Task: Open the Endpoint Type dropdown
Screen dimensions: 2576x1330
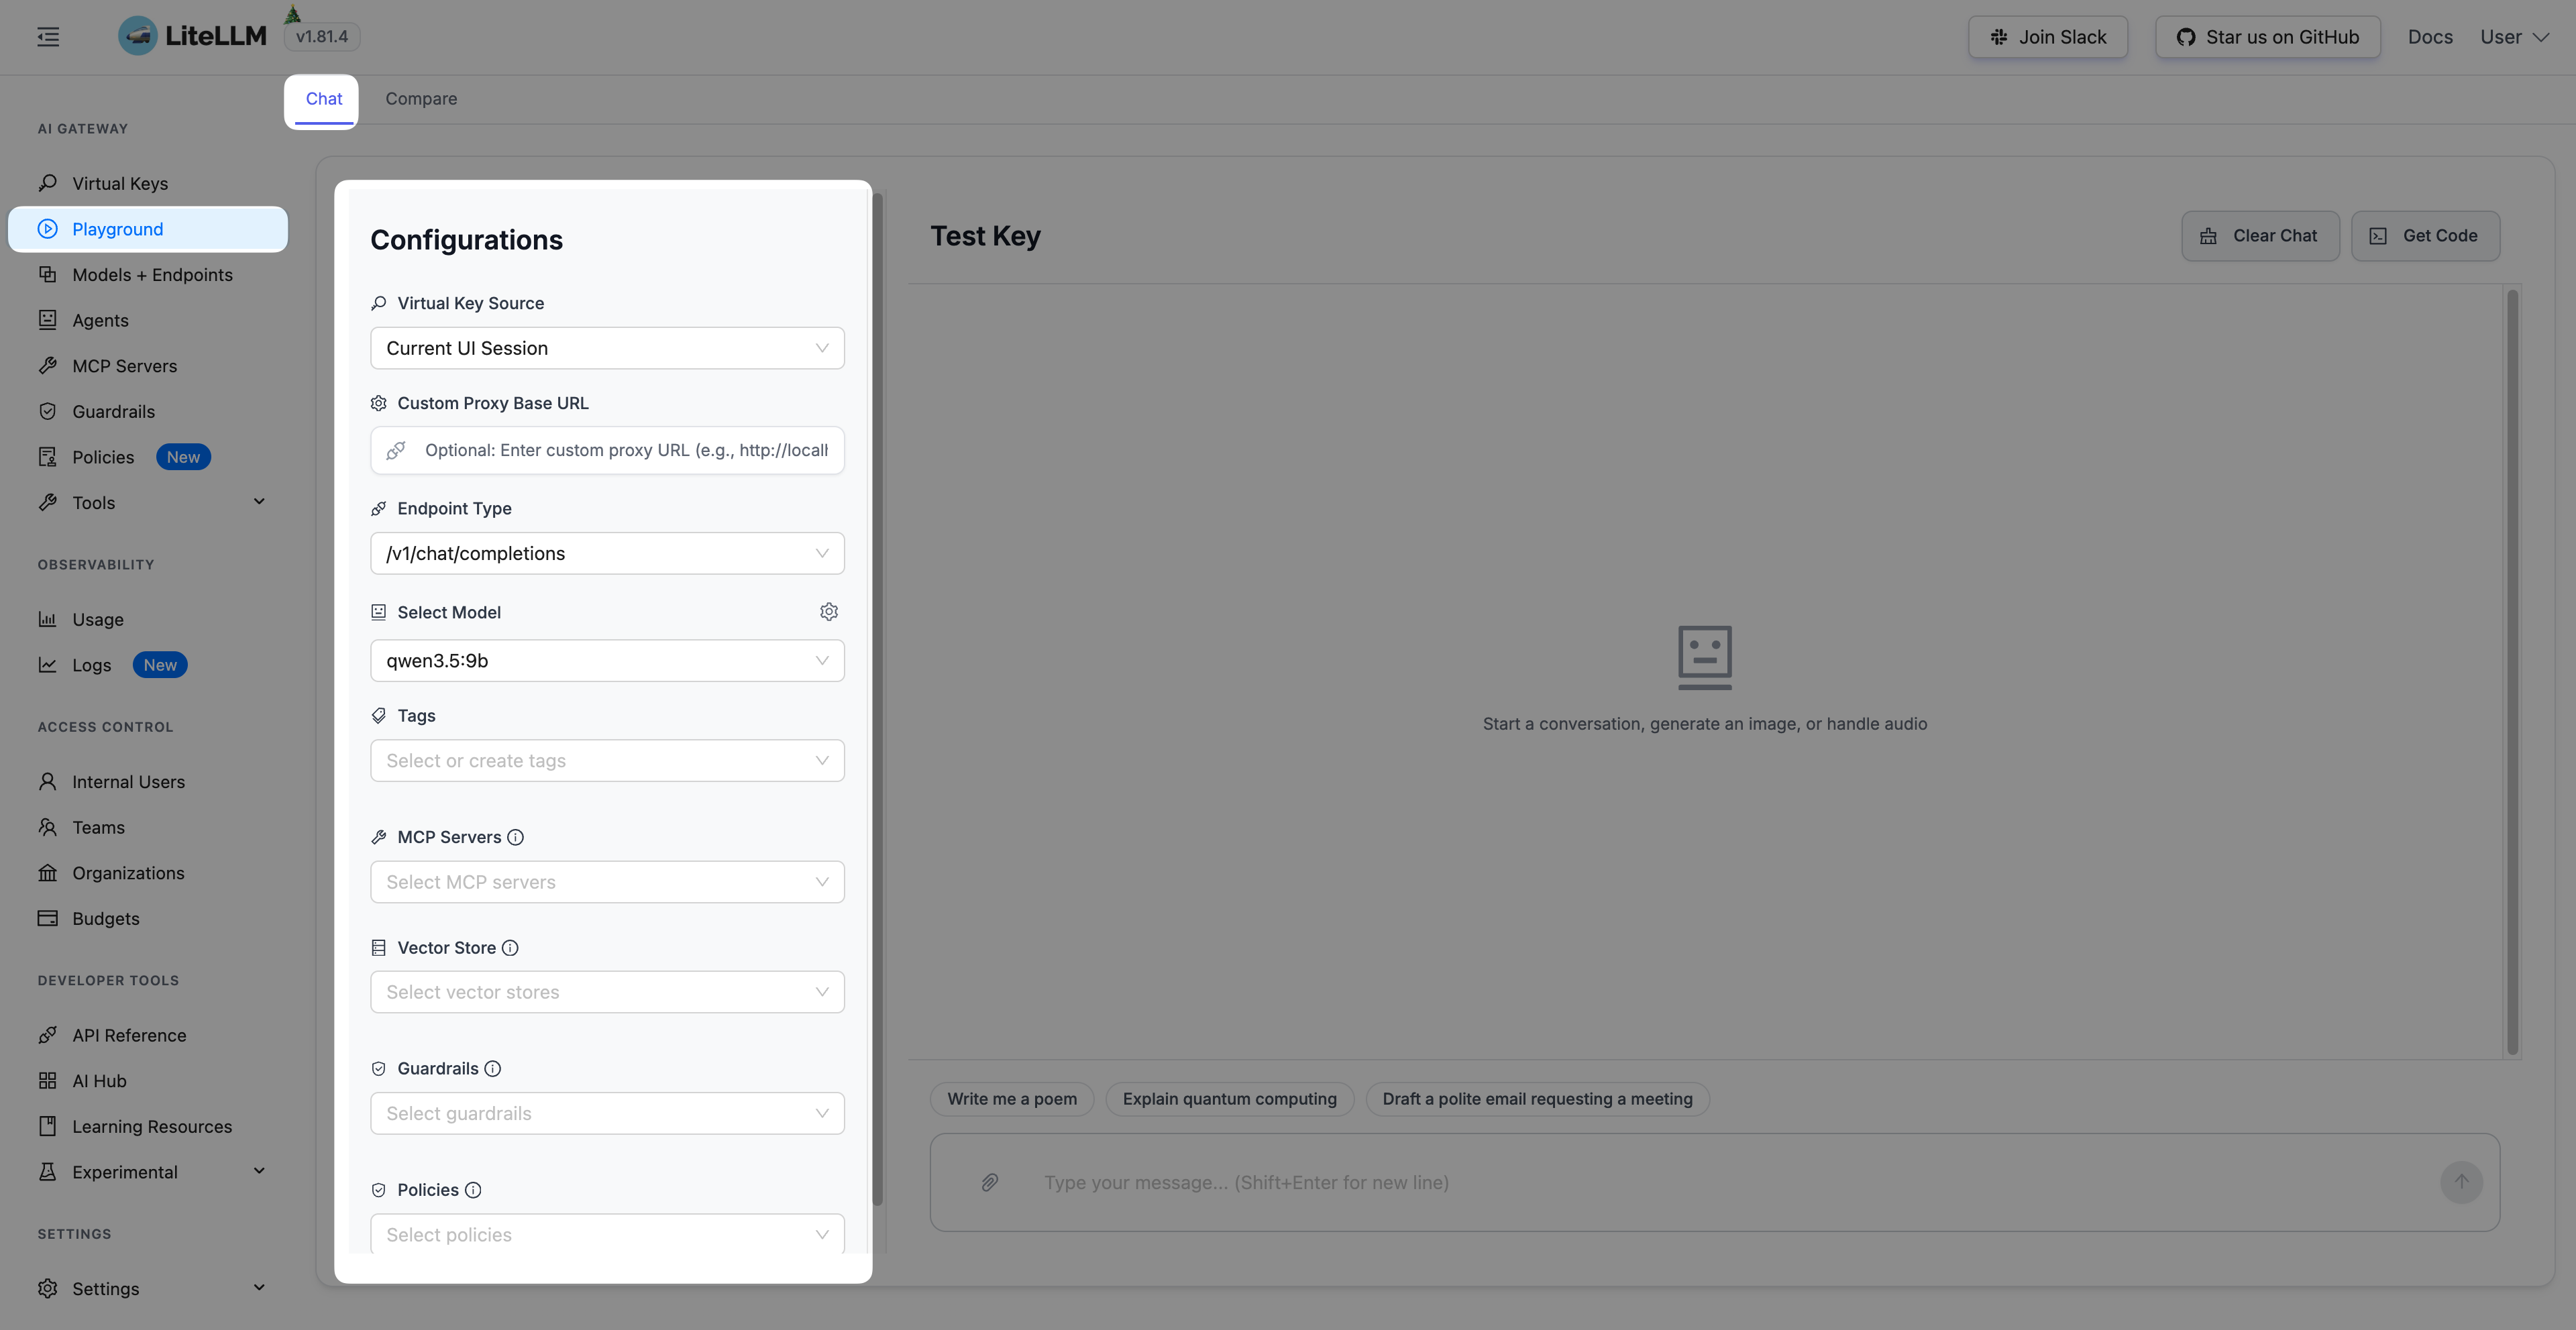Action: pos(607,553)
